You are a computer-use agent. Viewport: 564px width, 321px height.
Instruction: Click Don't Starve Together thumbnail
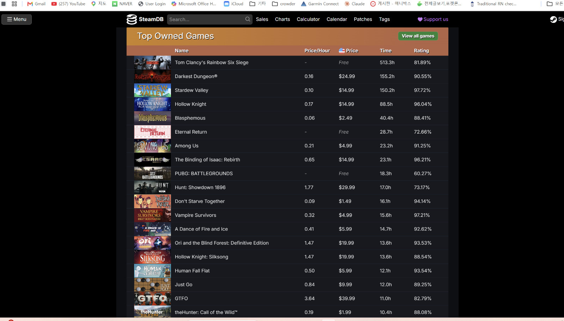point(152,201)
